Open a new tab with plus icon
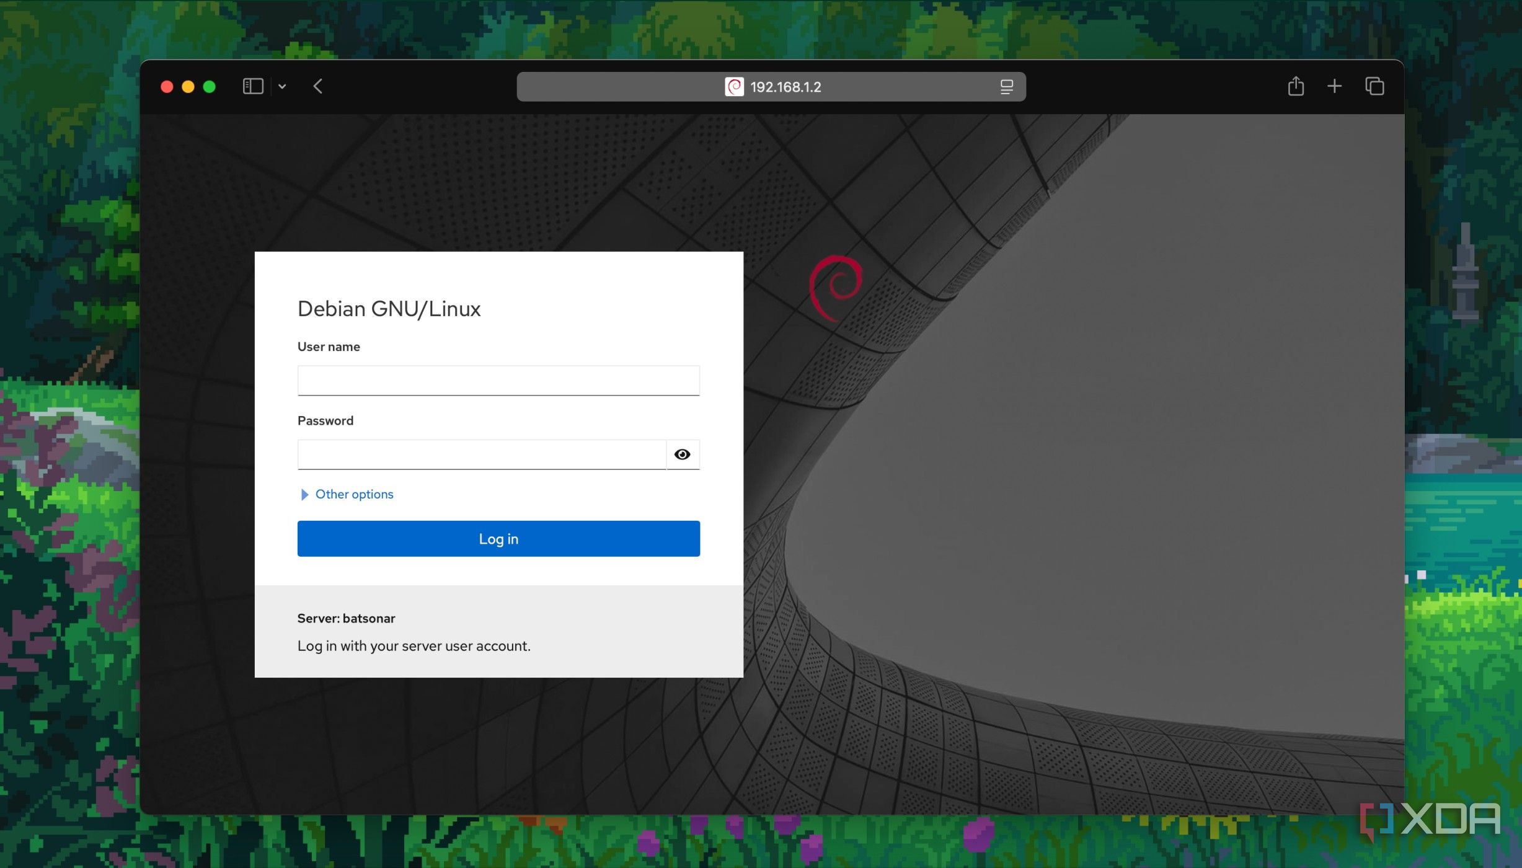The width and height of the screenshot is (1522, 868). (1334, 86)
